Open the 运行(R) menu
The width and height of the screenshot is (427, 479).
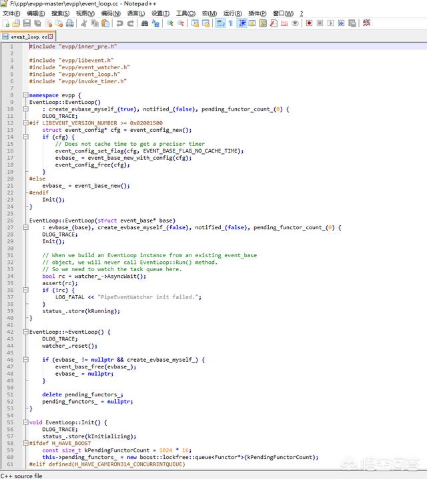[x=232, y=13]
